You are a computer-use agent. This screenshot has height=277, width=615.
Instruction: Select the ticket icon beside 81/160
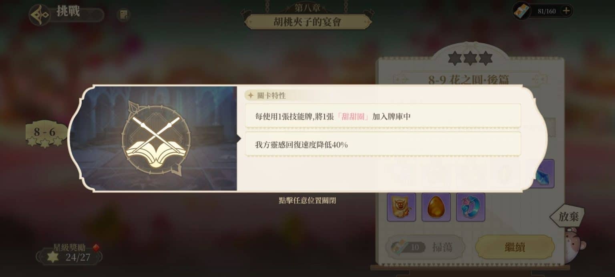pos(522,11)
